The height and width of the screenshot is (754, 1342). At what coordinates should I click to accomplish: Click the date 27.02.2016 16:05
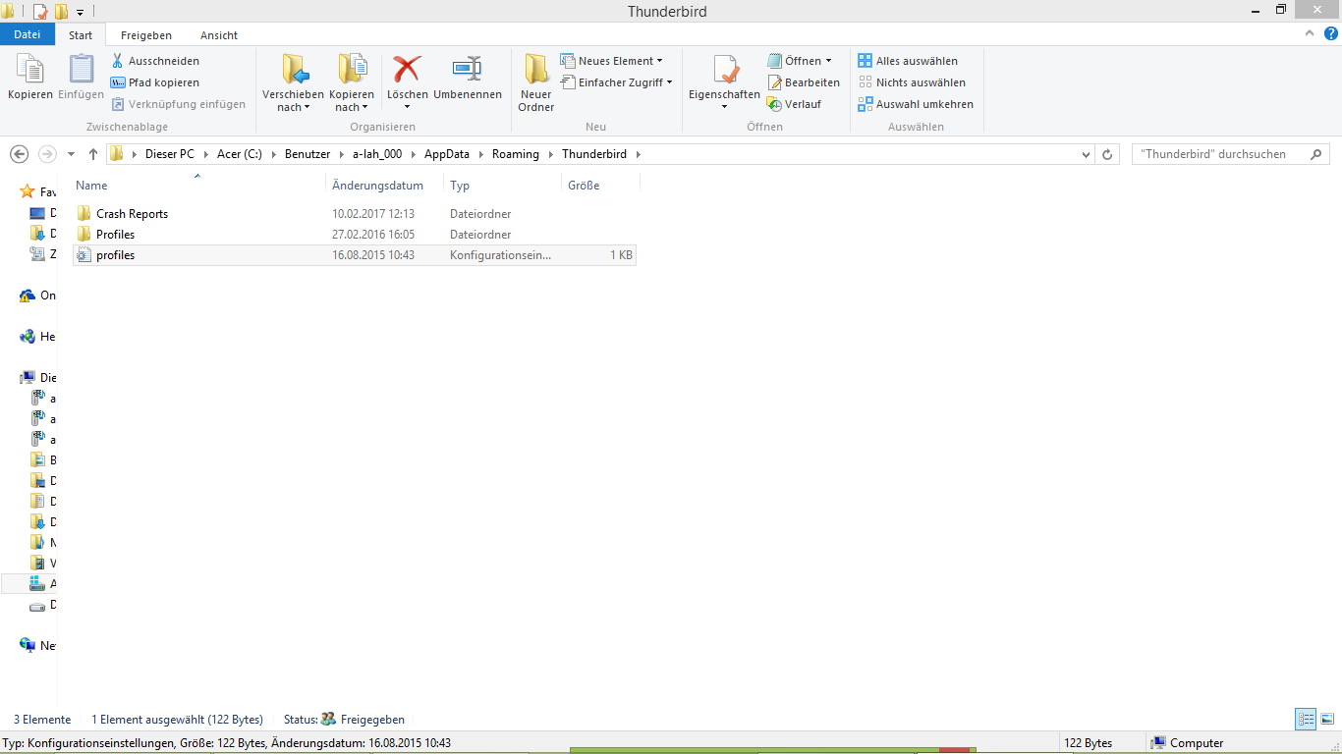(373, 235)
